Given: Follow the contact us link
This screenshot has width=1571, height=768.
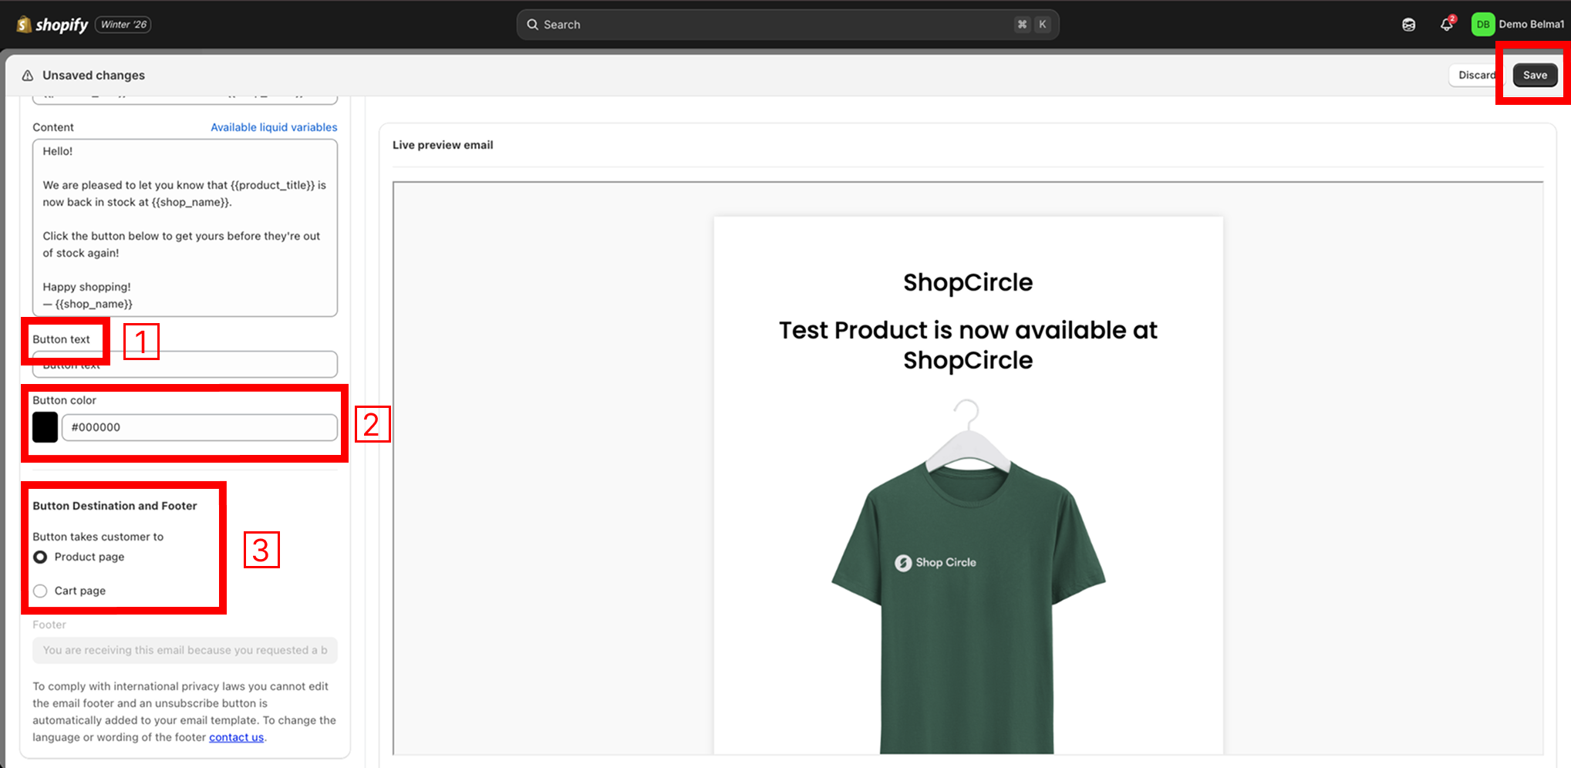Looking at the screenshot, I should [x=236, y=737].
